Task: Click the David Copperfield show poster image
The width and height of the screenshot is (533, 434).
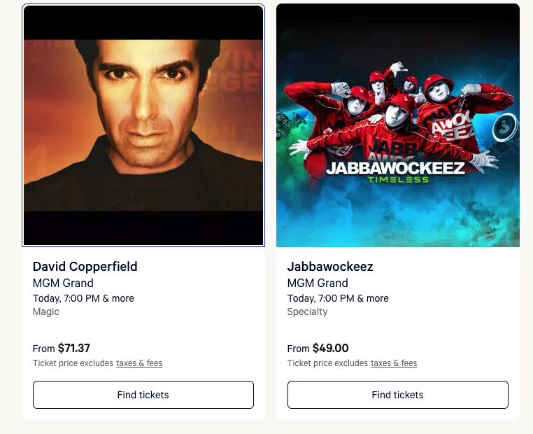Action: 143,126
